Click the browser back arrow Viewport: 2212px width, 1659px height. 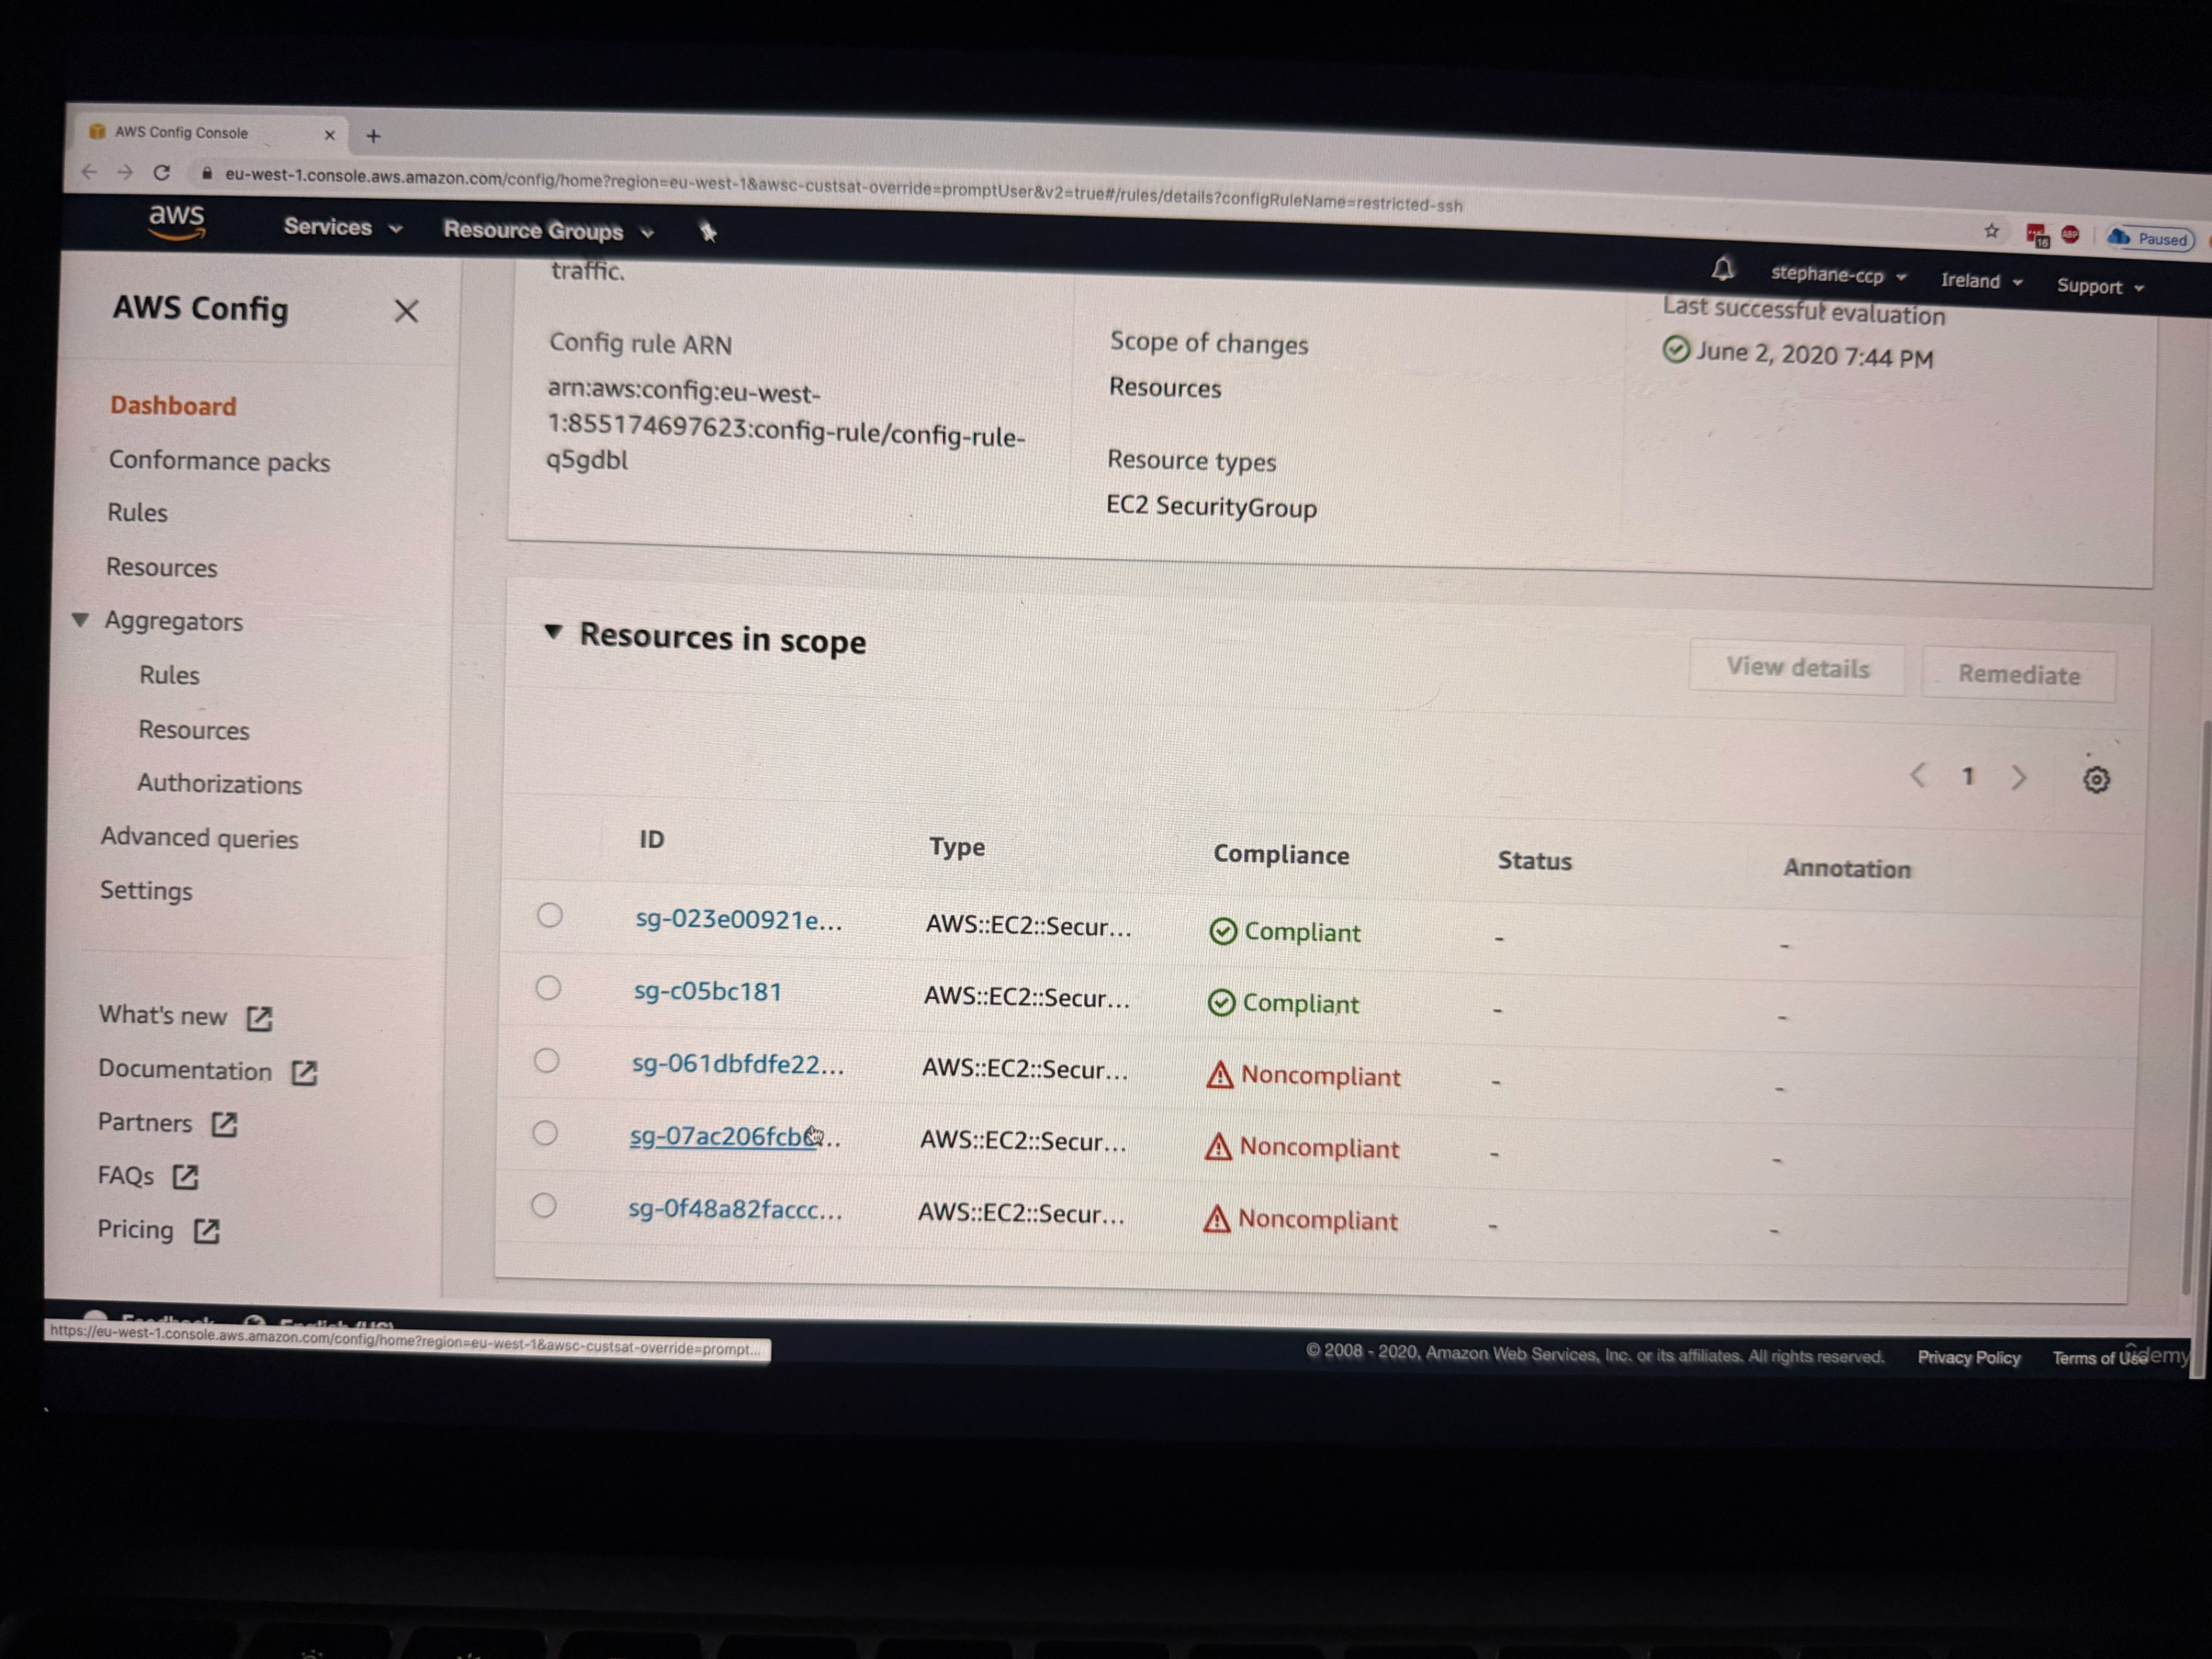tap(89, 172)
